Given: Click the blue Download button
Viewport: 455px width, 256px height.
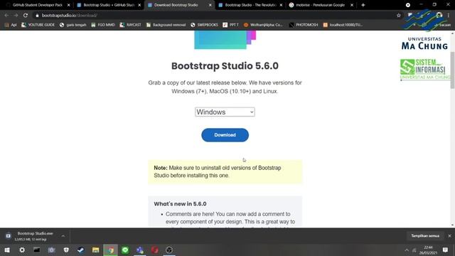Looking at the screenshot, I should (x=225, y=135).
